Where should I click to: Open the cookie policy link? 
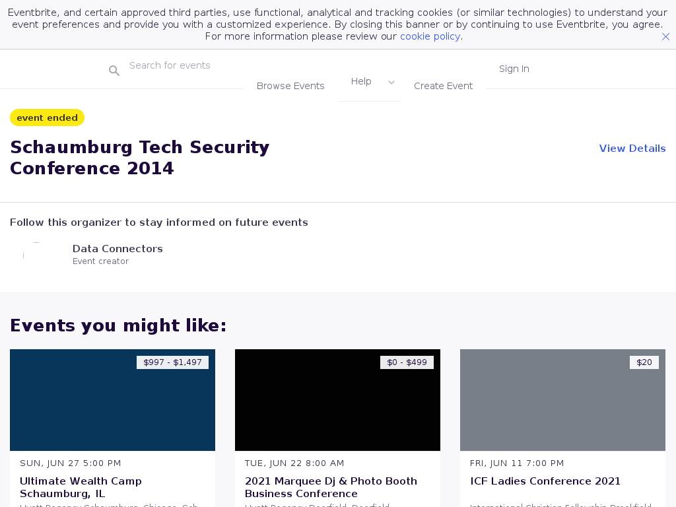point(430,36)
